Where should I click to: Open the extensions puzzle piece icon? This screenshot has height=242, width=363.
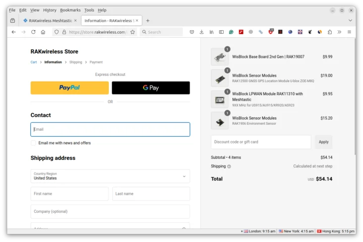tap(330, 32)
